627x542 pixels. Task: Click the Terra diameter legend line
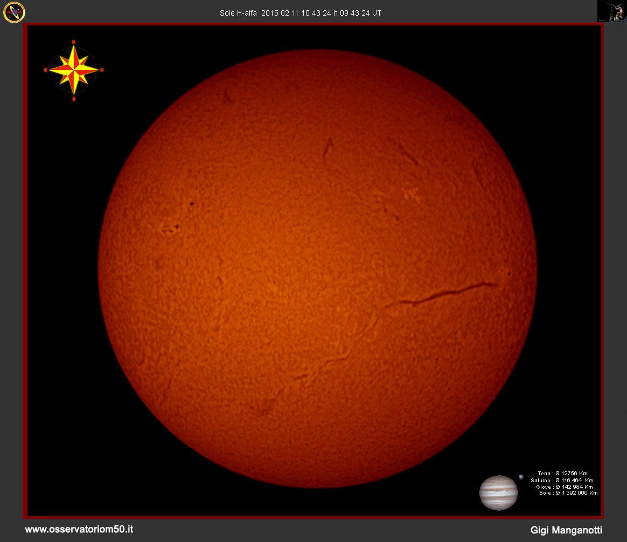pos(562,474)
